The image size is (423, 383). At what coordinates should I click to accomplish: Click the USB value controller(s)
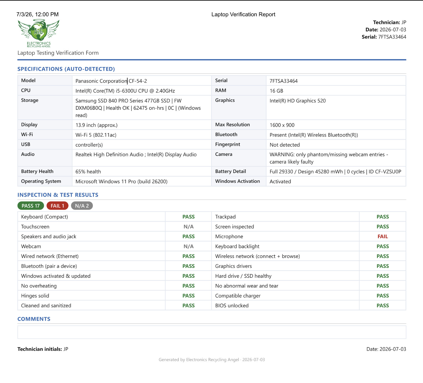[x=89, y=145]
